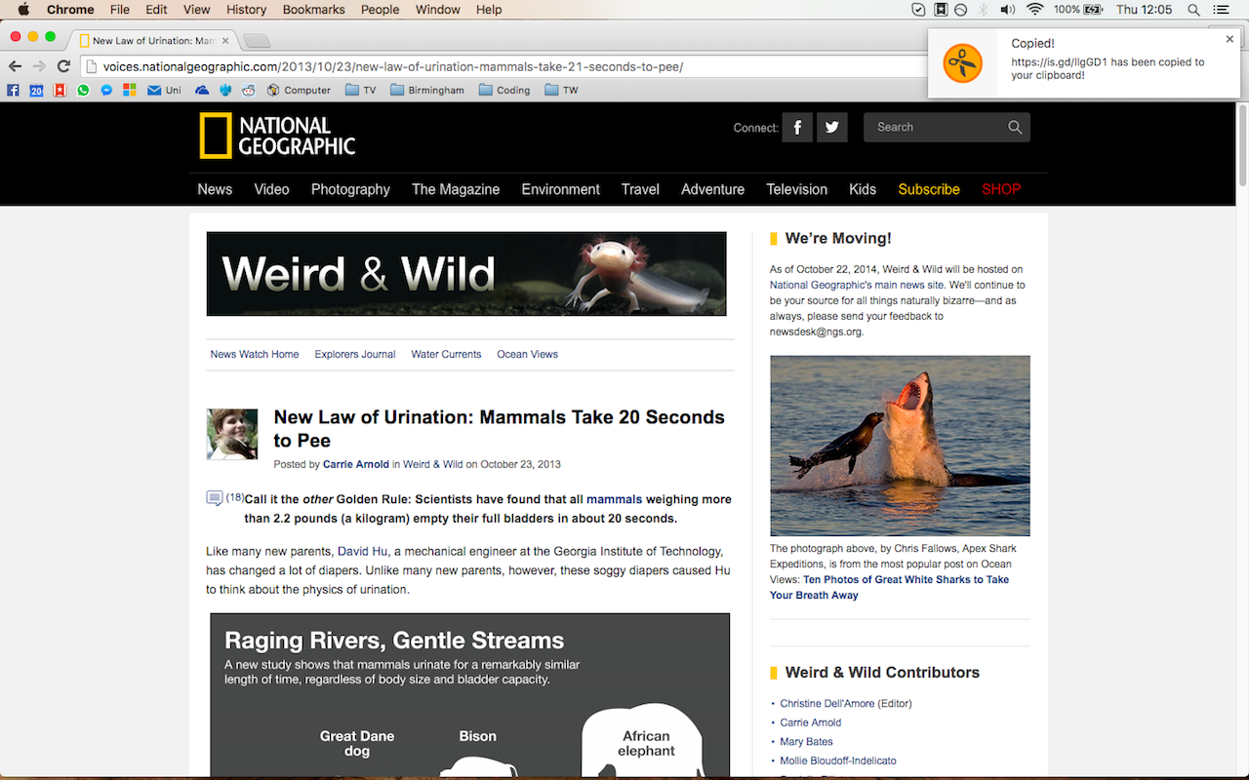Open the Reddit bookmark icon

pyautogui.click(x=249, y=90)
